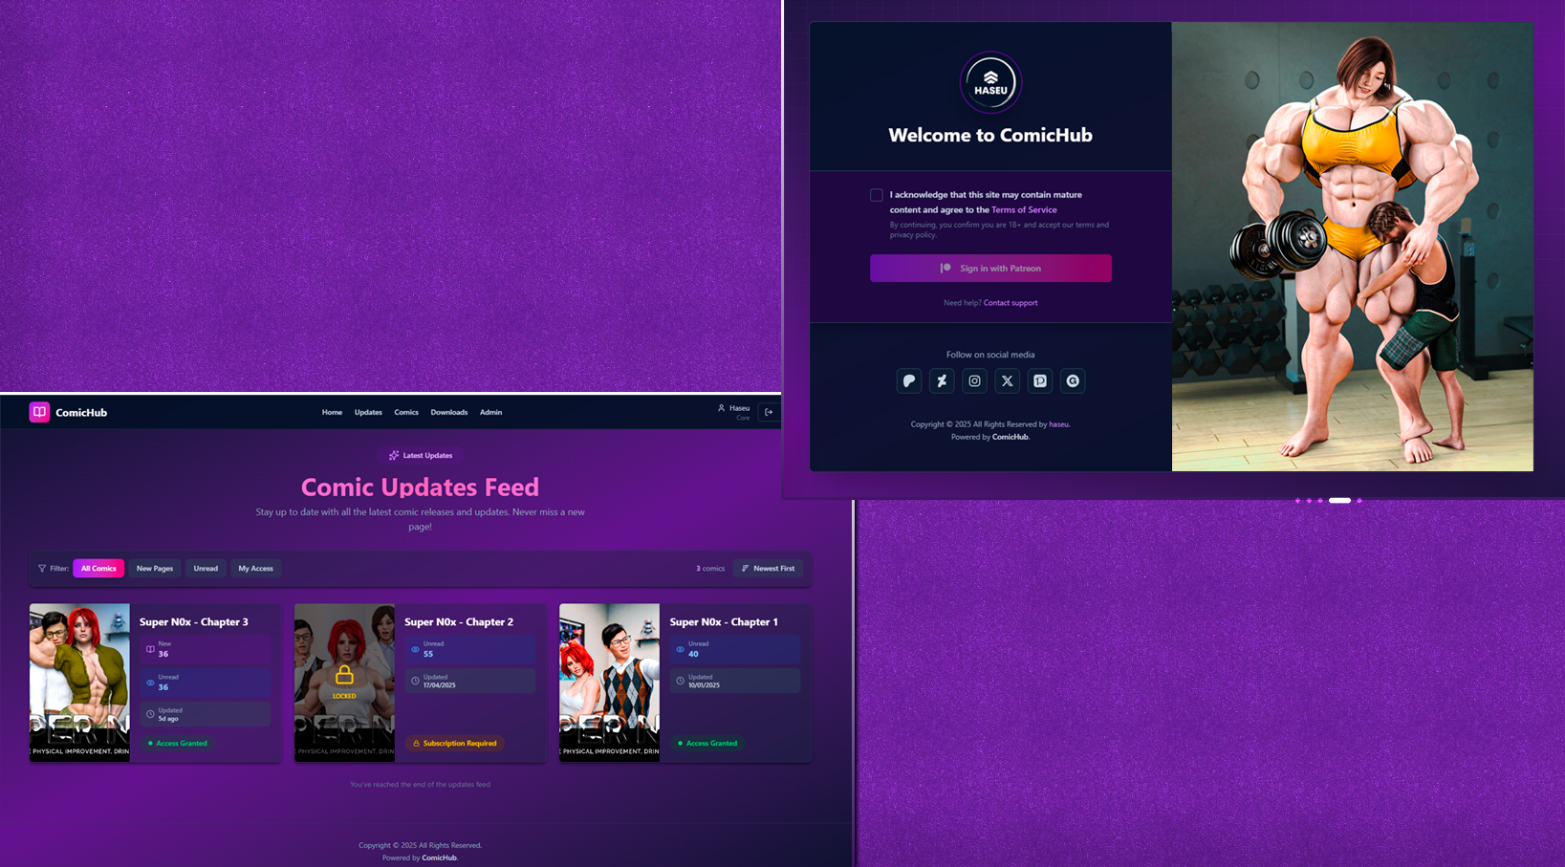Open the G social media icon
This screenshot has width=1565, height=867.
[x=1073, y=380]
